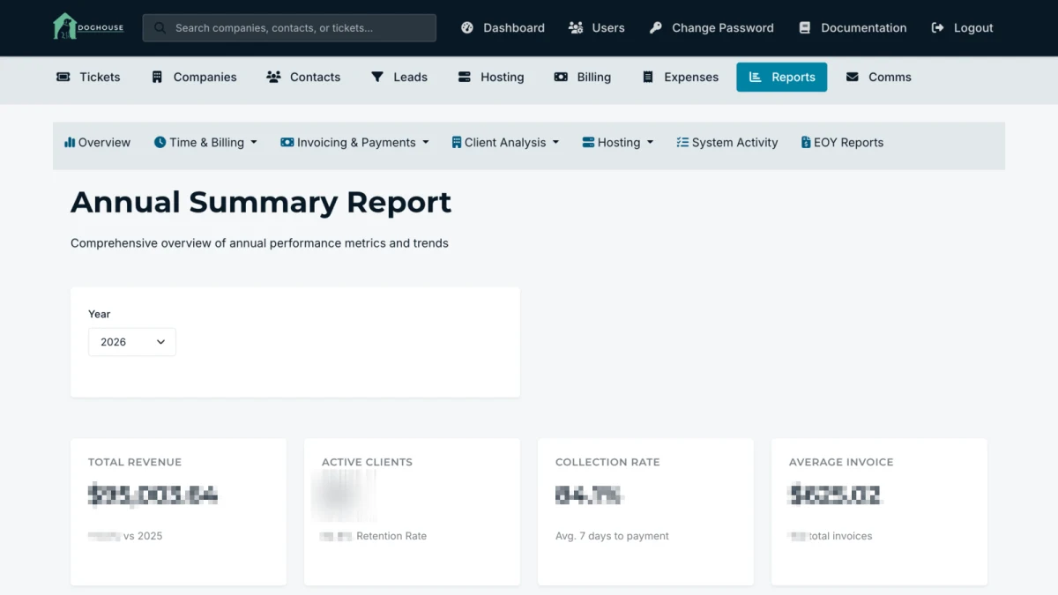Click the Time & Billing clock icon
1058x595 pixels.
[x=160, y=142]
